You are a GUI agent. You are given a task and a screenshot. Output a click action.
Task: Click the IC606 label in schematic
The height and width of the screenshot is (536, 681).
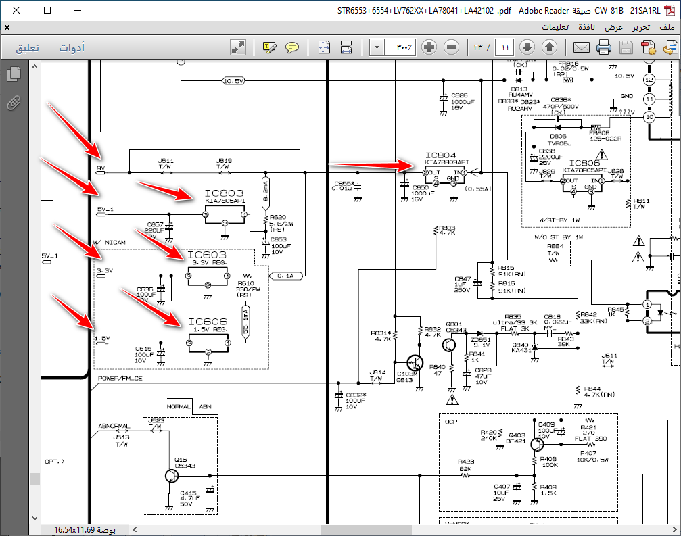(x=207, y=322)
